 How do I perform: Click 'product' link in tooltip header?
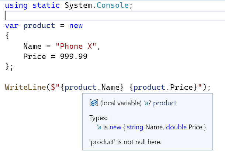tap(165, 103)
